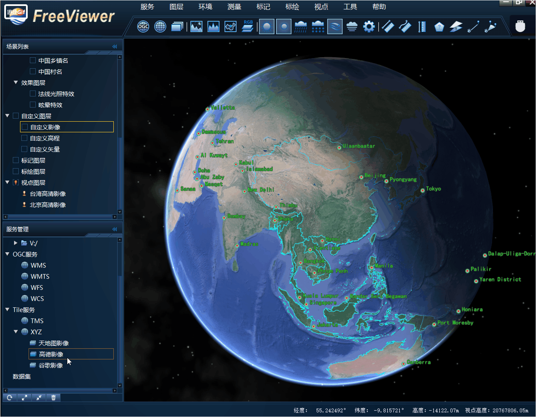Enable the 法线光照特效 effect layer
Viewport: 536px width, 417px height.
click(32, 93)
